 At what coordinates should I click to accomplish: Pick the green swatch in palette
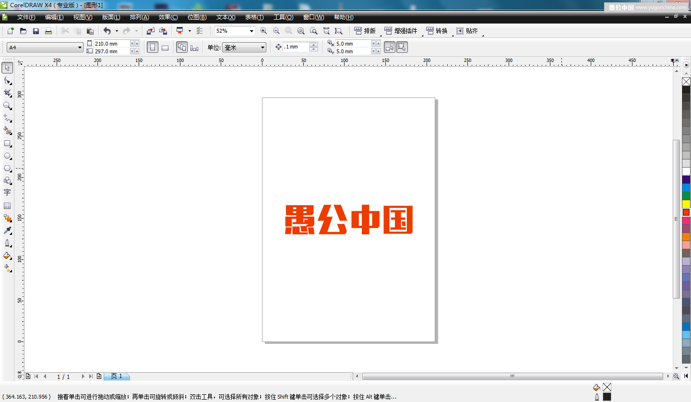tap(686, 196)
